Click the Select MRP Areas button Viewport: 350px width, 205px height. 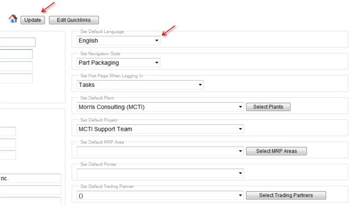point(276,151)
